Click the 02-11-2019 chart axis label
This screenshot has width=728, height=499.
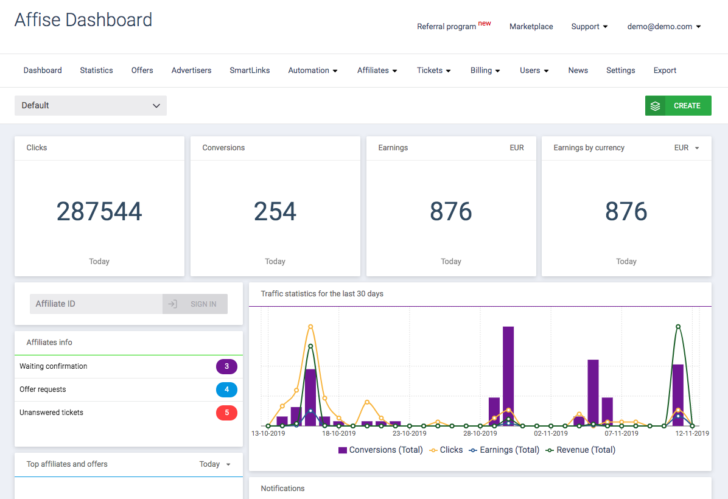coord(551,433)
